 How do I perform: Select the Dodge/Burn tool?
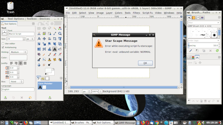pyautogui.click(x=49, y=65)
